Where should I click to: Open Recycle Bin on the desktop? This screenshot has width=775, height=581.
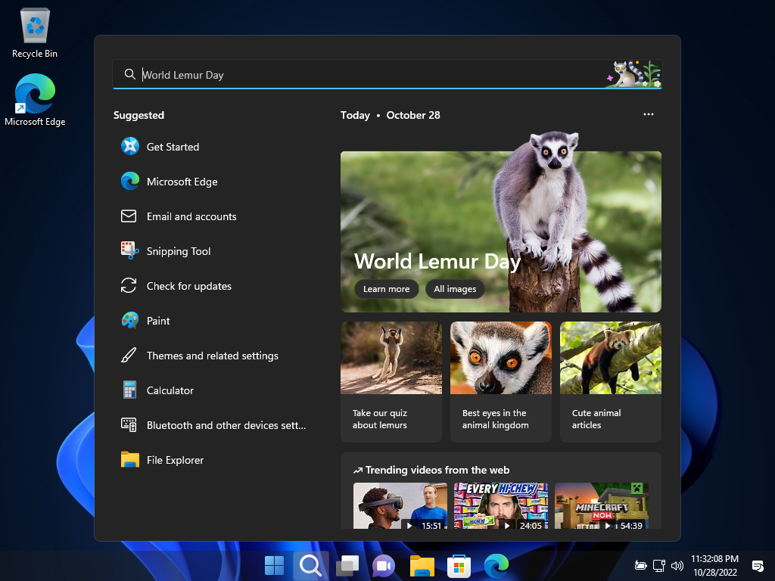pyautogui.click(x=35, y=33)
